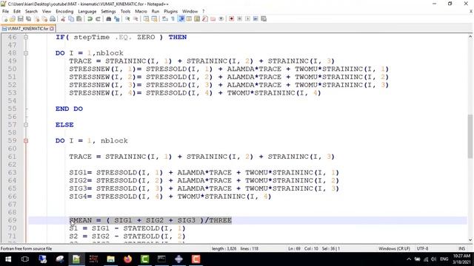This screenshot has height=266, width=474.
Task: Collapse the DO loop at line 48
Action: [26, 53]
